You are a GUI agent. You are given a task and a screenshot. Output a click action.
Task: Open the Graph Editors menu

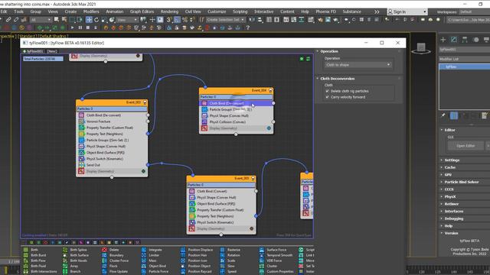142,11
